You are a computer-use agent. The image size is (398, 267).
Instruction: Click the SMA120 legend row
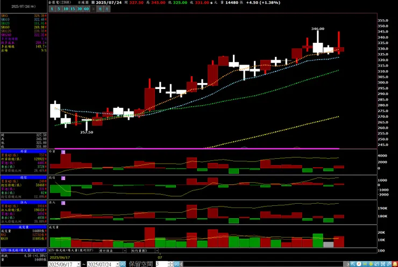(x=24, y=31)
